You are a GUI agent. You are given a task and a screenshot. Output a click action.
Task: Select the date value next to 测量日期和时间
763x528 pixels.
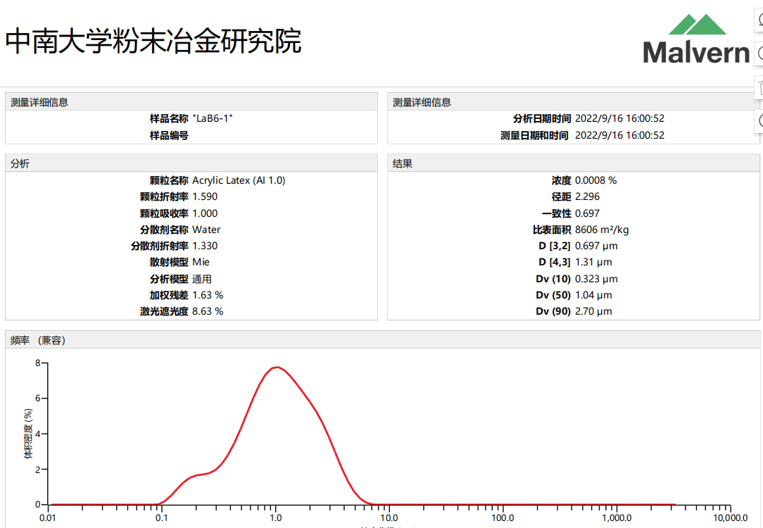pyautogui.click(x=619, y=135)
